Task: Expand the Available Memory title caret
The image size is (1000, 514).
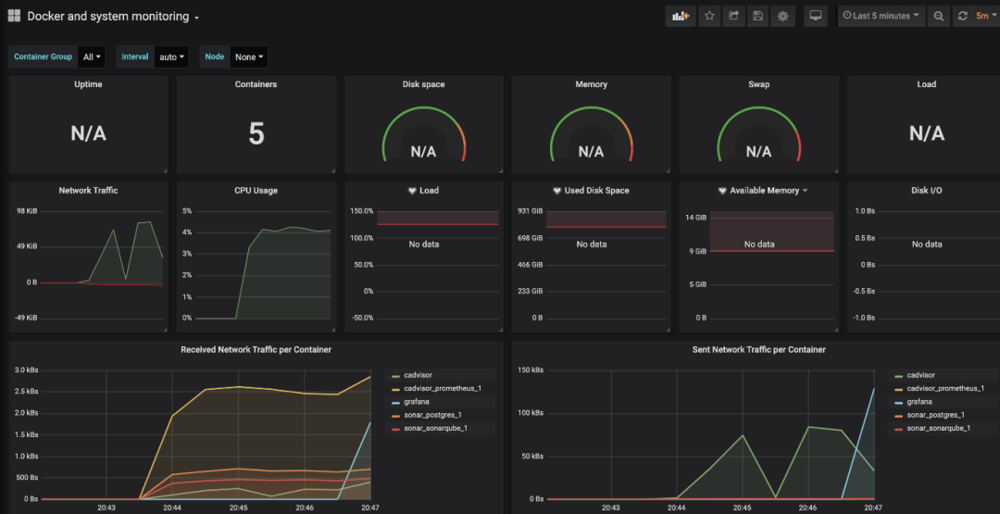Action: pyautogui.click(x=805, y=191)
